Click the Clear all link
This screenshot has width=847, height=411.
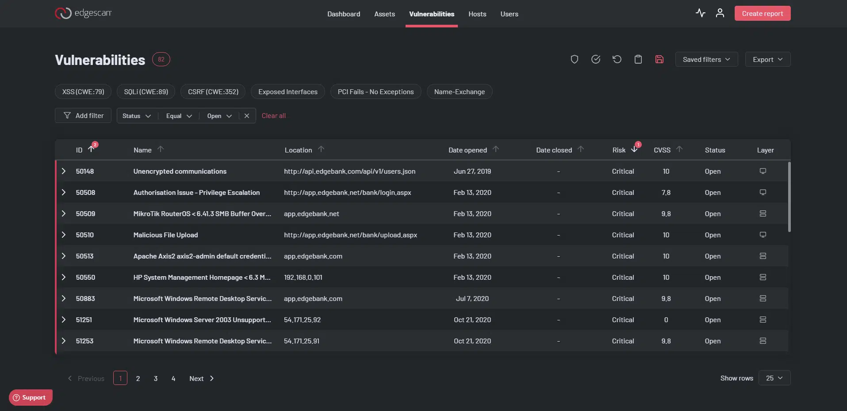pos(273,115)
